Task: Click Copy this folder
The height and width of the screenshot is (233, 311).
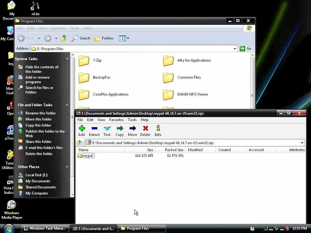Action: coord(35,125)
